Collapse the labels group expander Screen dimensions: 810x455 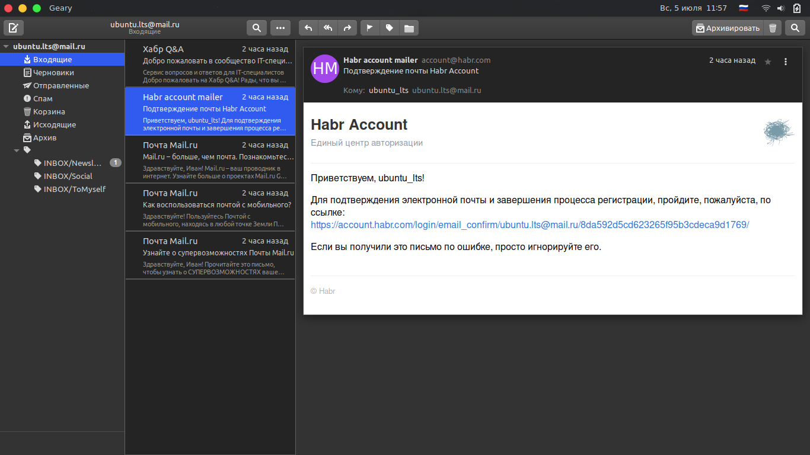[17, 150]
